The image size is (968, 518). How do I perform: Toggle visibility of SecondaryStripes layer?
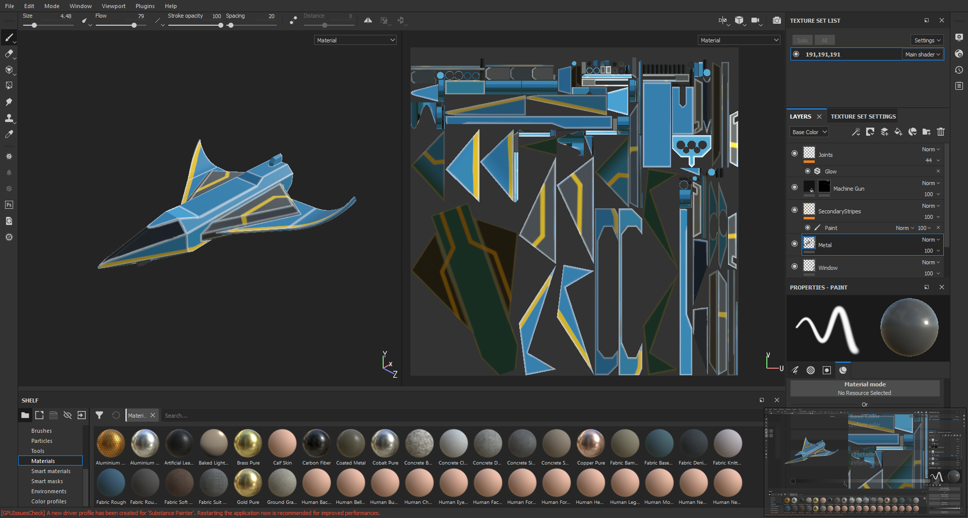(795, 210)
